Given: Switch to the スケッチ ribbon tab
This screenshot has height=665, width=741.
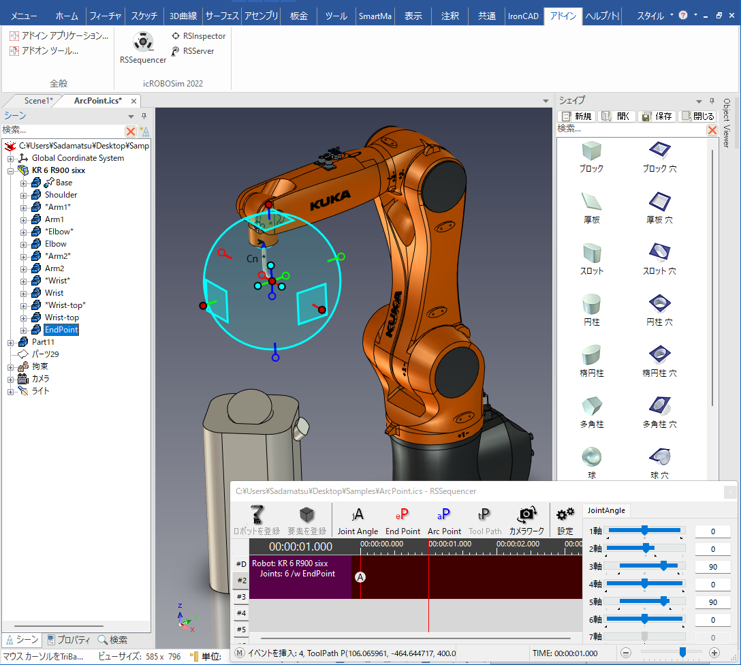Looking at the screenshot, I should point(144,16).
